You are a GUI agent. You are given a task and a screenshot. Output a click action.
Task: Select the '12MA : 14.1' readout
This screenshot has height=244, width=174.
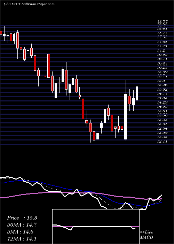coord(22,238)
